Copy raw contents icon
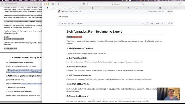Viewport: 185px width, 104px height. [x=169, y=23]
